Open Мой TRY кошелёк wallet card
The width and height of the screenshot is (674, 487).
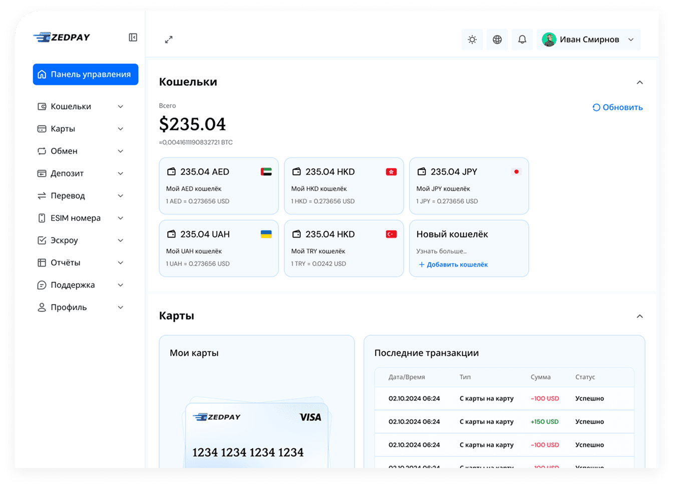click(x=344, y=248)
